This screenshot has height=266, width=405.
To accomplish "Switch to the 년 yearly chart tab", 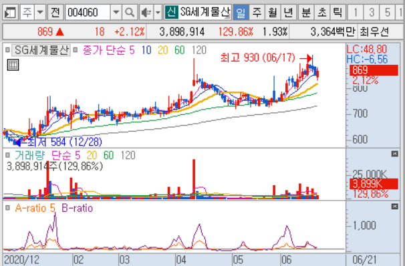I will [288, 12].
